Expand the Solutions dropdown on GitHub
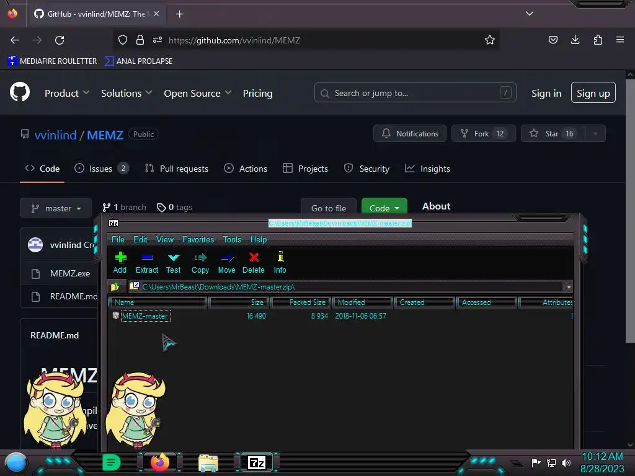Viewport: 635px width, 476px height. [127, 93]
